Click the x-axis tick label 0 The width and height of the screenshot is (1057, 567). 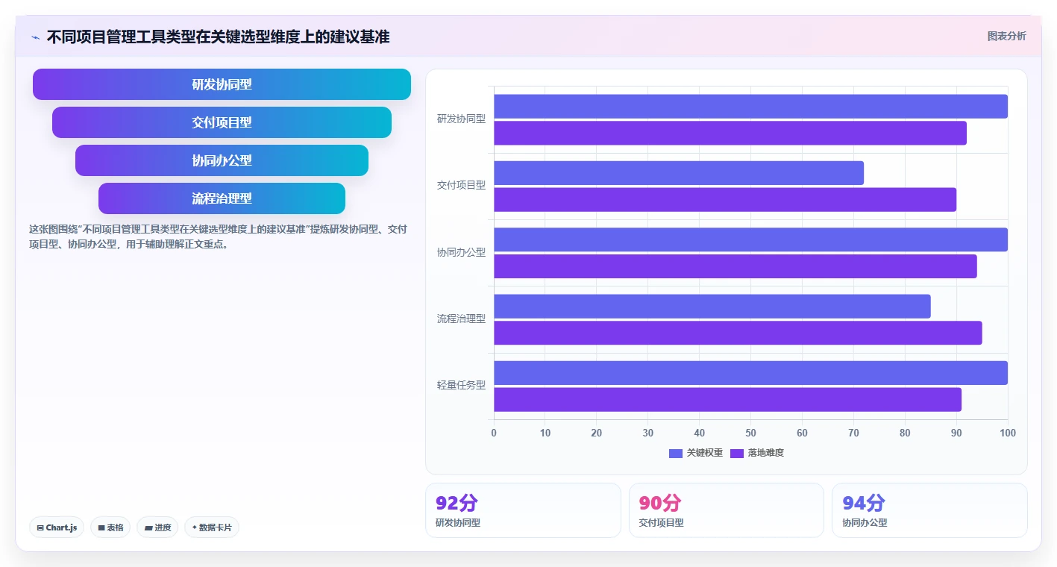pos(494,433)
